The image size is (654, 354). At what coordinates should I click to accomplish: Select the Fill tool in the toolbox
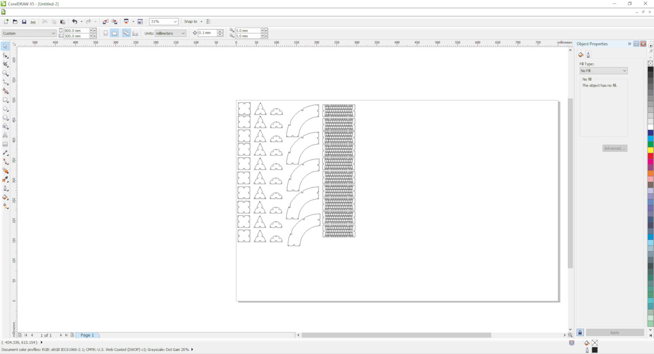click(5, 197)
